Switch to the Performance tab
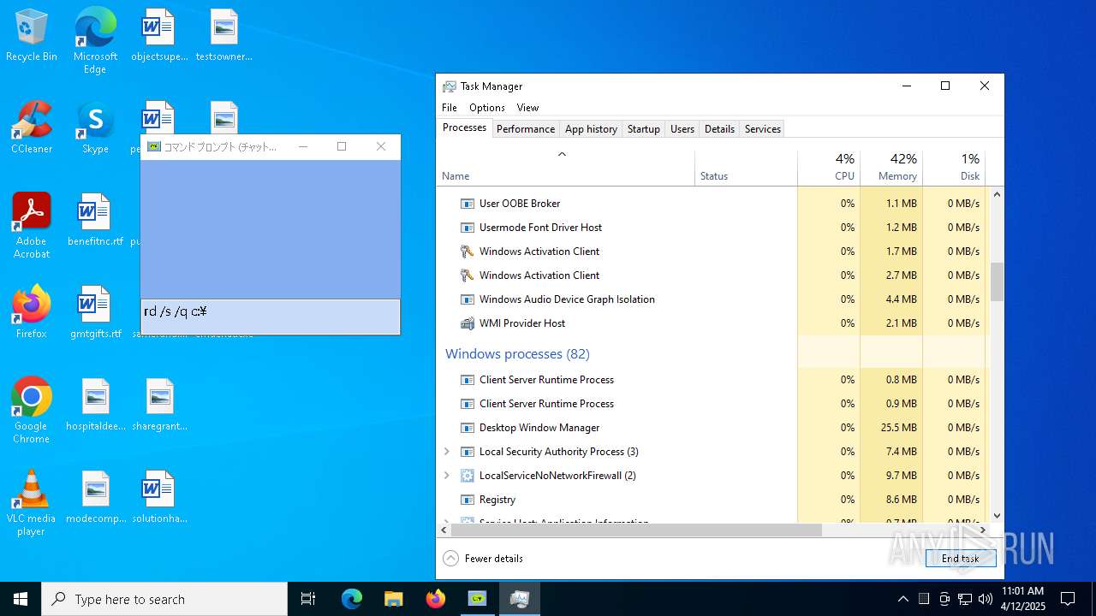Image resolution: width=1096 pixels, height=616 pixels. pos(526,129)
